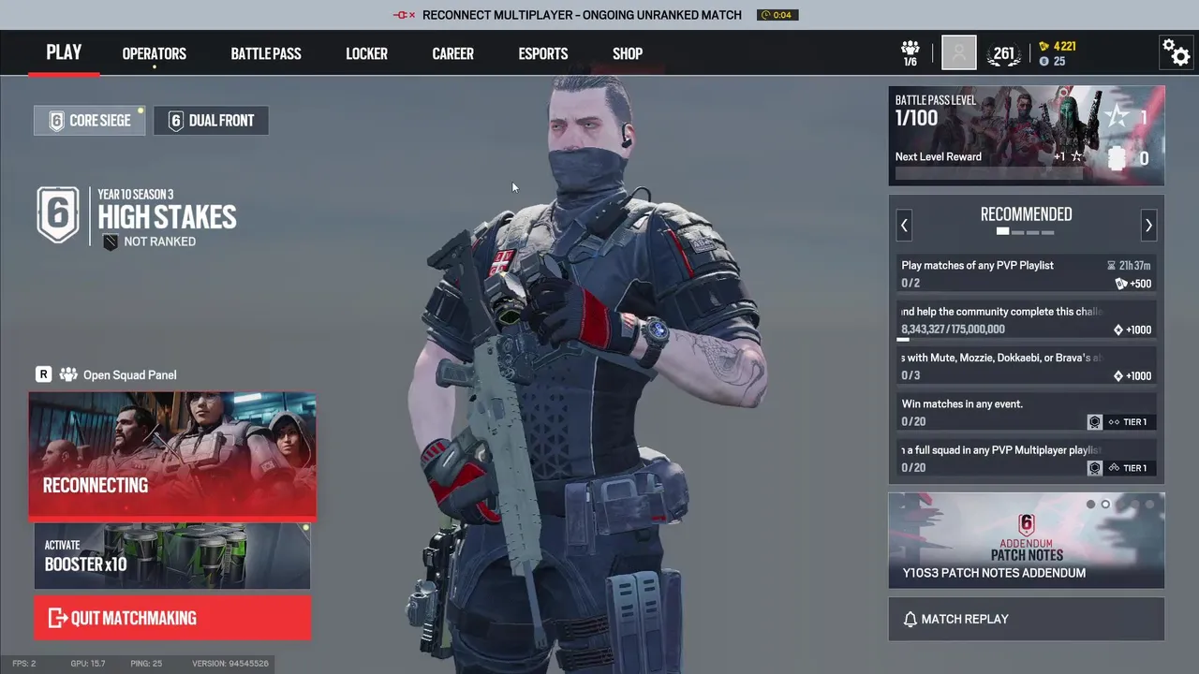This screenshot has height=674, width=1199.
Task: Click the Battle Pass star token icon
Action: (1117, 117)
